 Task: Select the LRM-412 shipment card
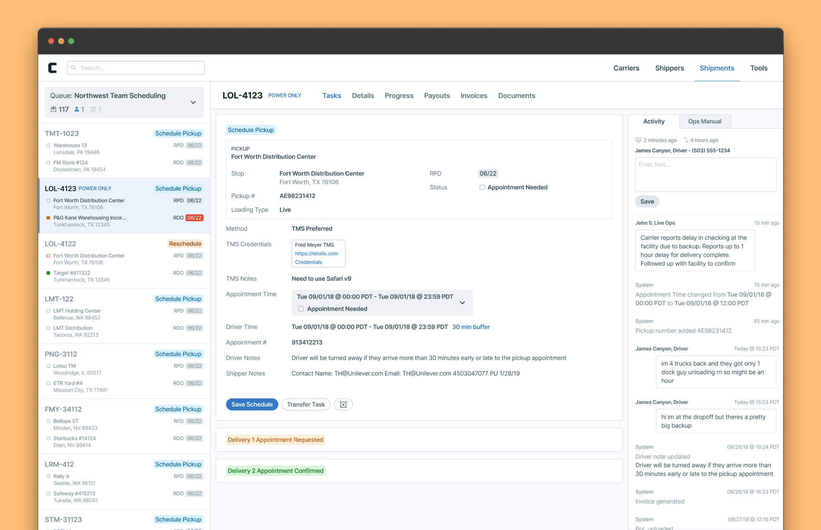(x=124, y=482)
